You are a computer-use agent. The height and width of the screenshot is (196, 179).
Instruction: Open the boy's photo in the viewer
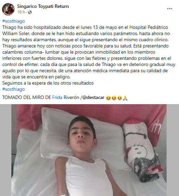89,150
